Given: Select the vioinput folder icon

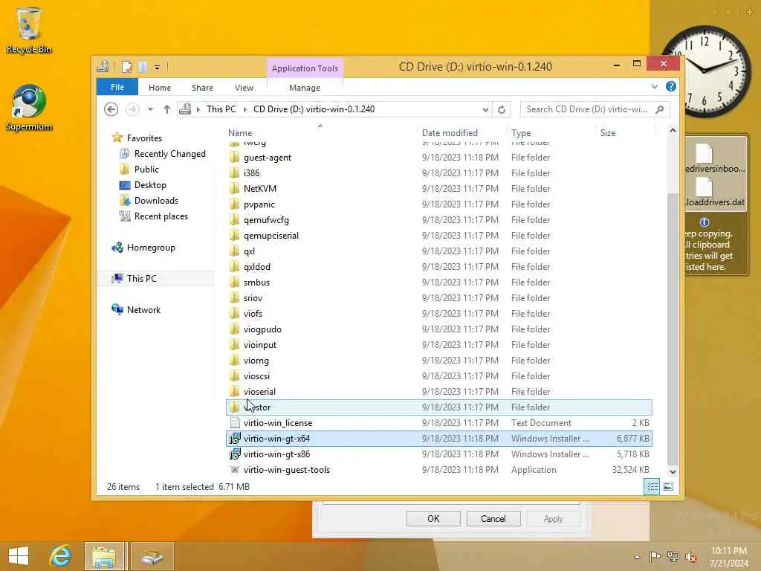Looking at the screenshot, I should click(234, 345).
